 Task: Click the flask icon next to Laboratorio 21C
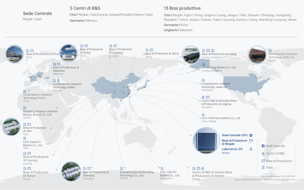point(251,149)
